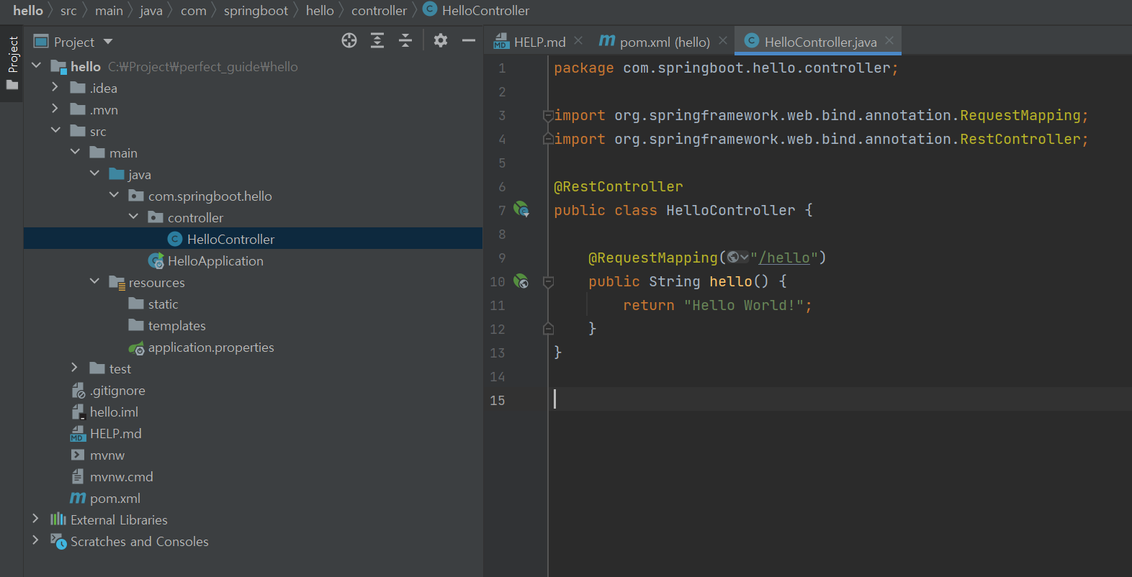The image size is (1132, 577).
Task: Collapse the controller package
Action: (x=133, y=217)
